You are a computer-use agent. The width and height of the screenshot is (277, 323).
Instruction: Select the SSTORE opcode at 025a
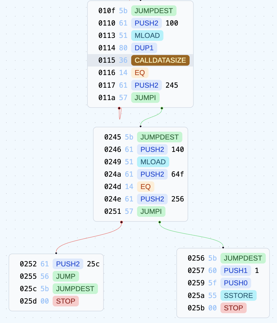[x=238, y=295]
